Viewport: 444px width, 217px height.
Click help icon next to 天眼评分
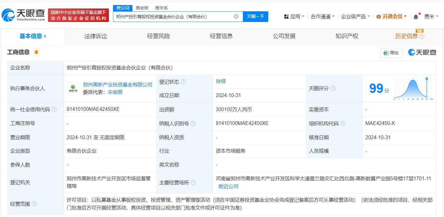(333, 89)
